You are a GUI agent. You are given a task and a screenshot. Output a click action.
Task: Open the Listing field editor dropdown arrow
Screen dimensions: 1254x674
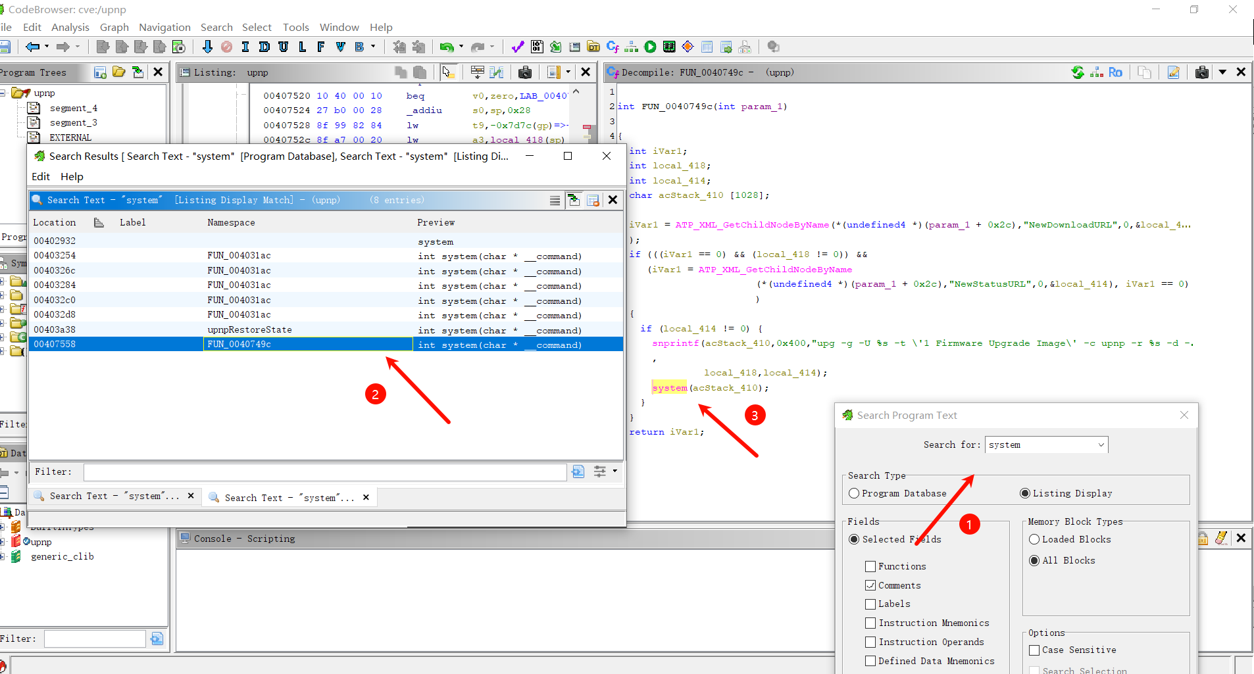coord(568,72)
